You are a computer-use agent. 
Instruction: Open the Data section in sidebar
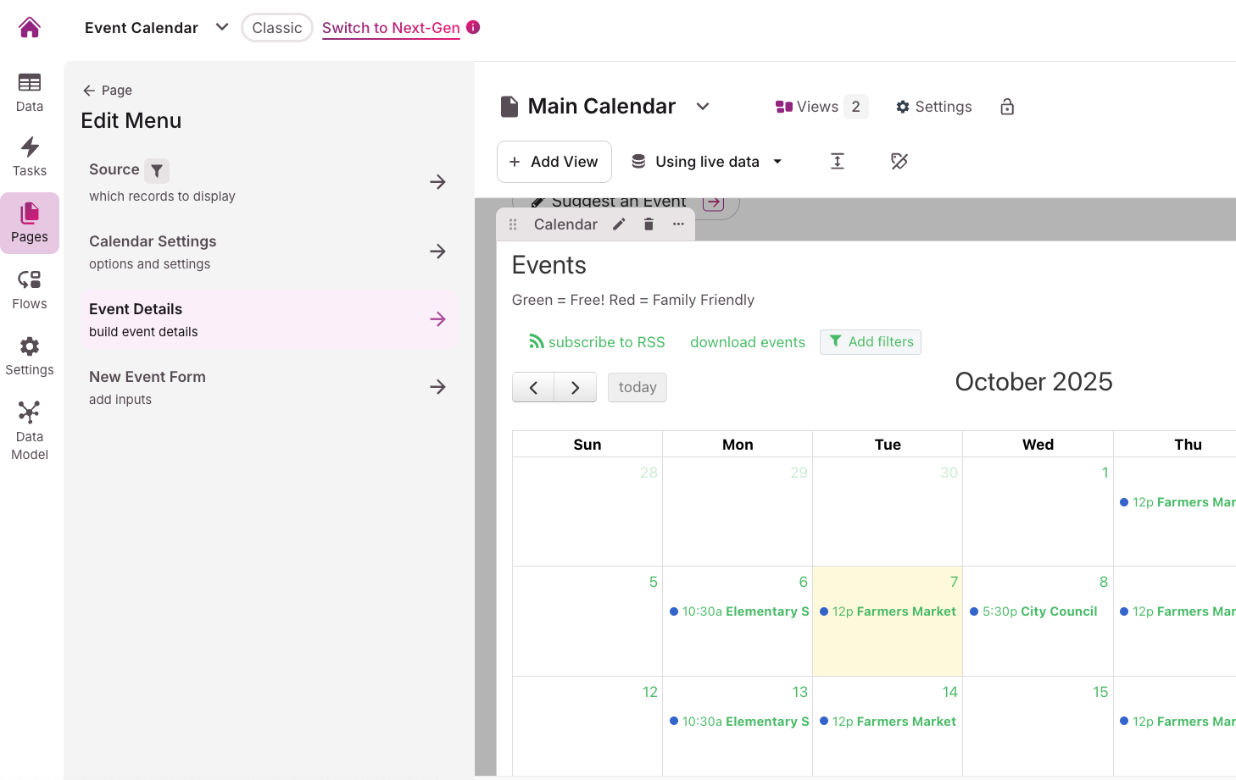click(x=30, y=92)
